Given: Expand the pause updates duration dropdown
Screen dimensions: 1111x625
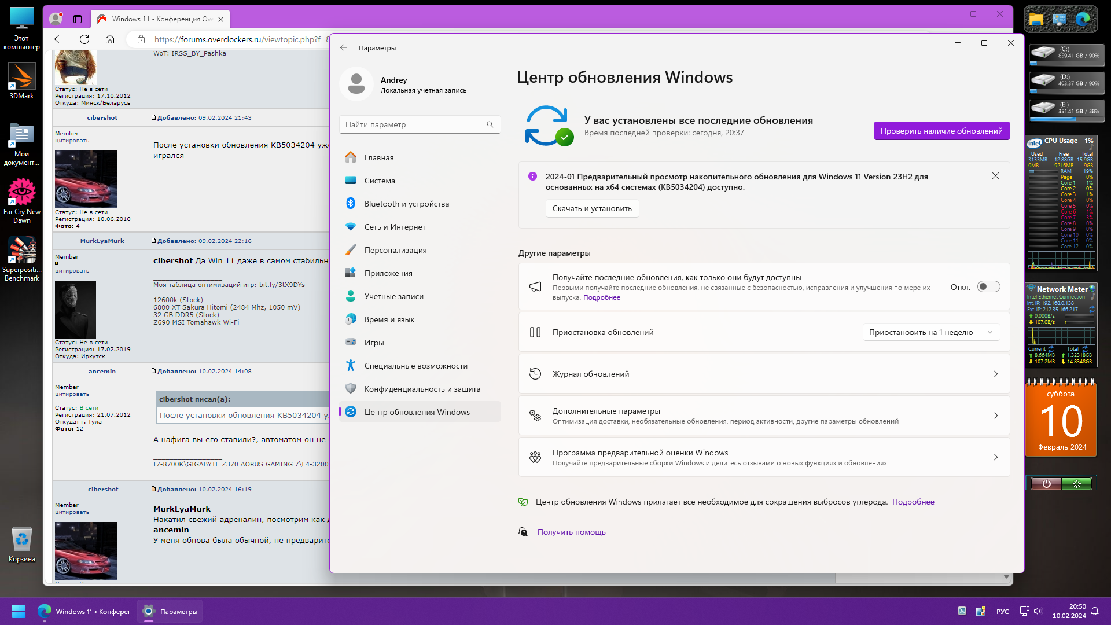Looking at the screenshot, I should 990,332.
